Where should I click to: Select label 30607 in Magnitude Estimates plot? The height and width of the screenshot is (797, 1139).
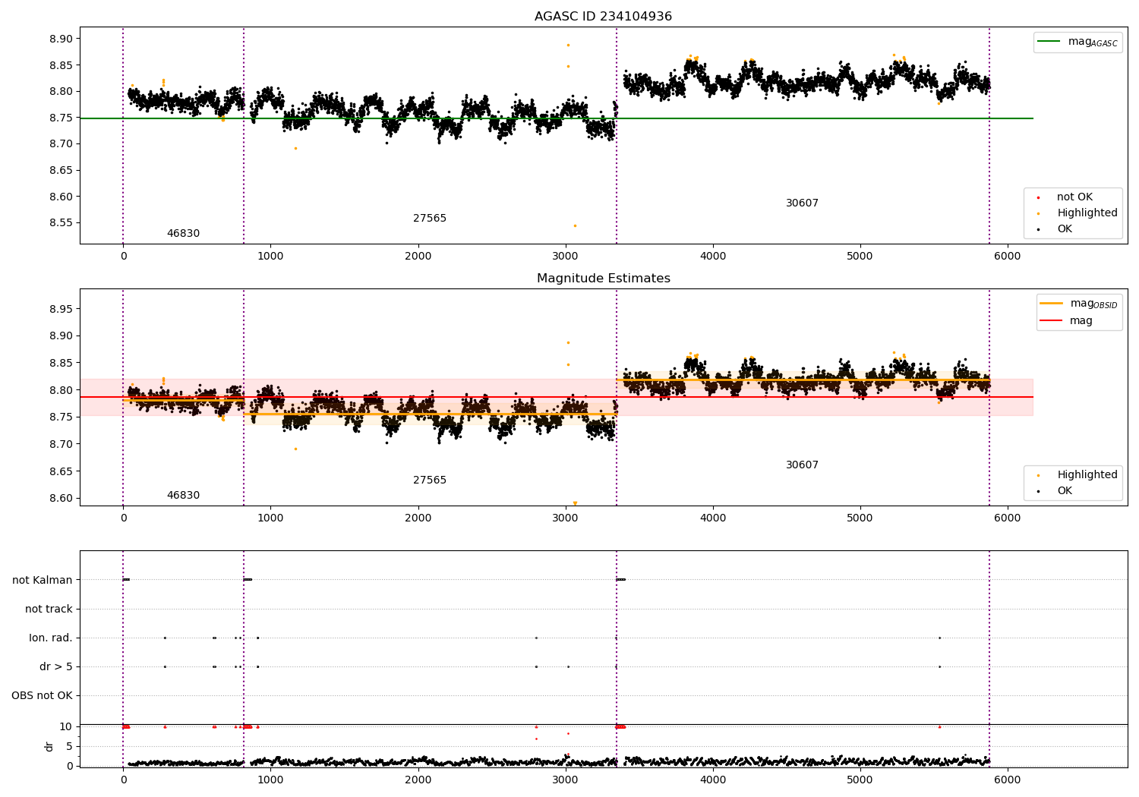802,465
